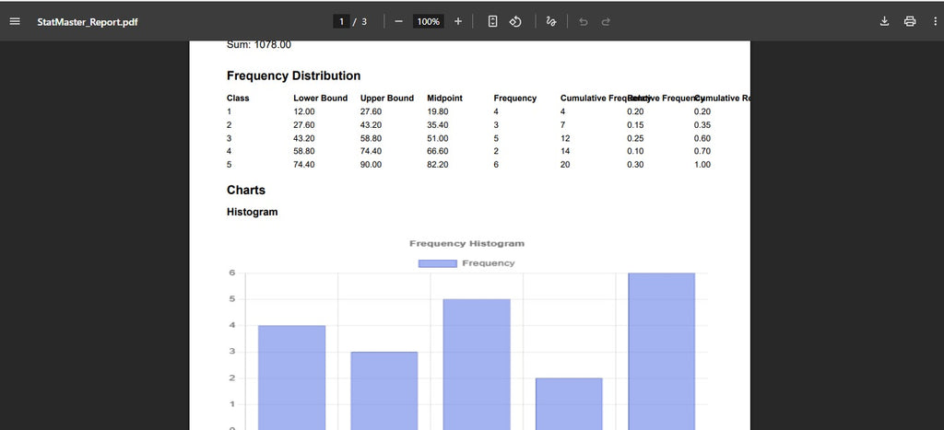Click the Class column header
The image size is (944, 430).
point(238,98)
